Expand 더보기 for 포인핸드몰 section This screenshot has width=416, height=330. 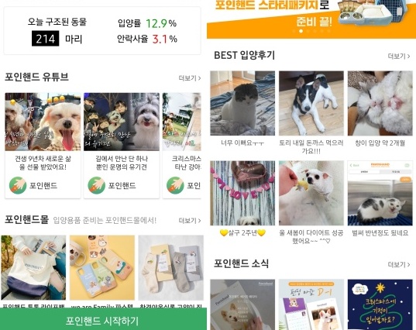190,221
